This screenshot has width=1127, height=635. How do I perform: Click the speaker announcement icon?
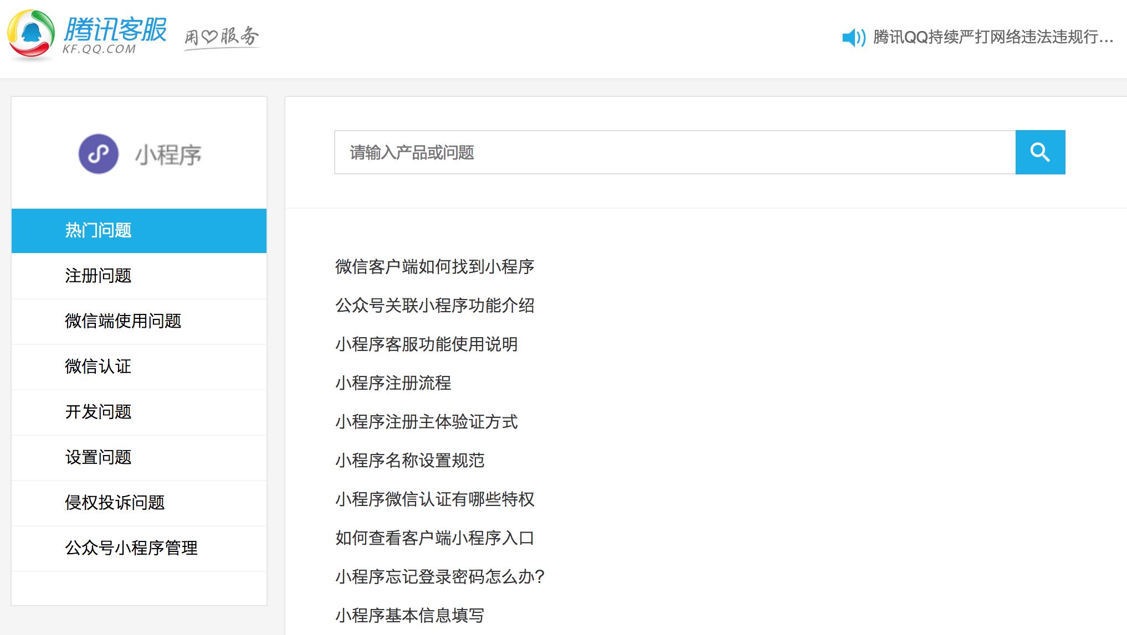pos(853,38)
